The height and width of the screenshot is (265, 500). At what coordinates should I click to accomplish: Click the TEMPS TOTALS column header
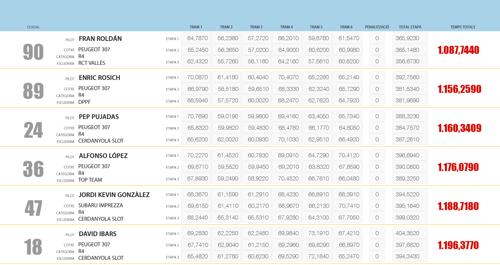click(x=463, y=27)
